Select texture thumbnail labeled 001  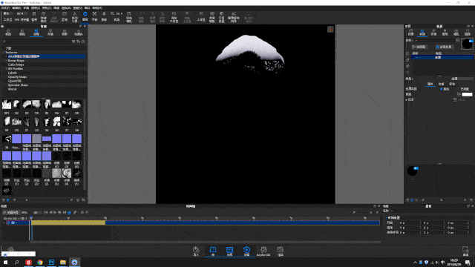[7, 105]
